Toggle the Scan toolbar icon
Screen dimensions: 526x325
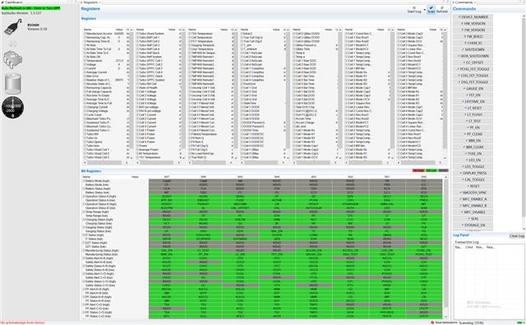431,10
